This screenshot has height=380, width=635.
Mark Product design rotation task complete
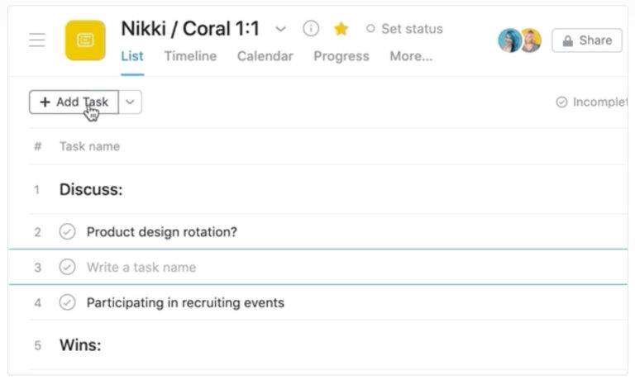(67, 232)
